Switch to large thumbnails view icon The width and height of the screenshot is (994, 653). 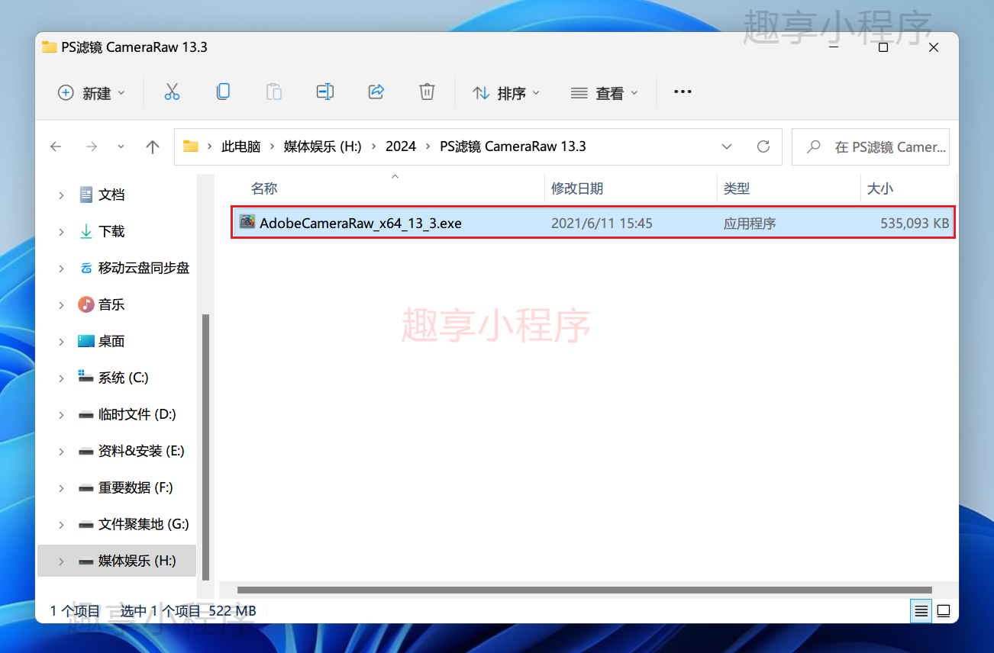tap(944, 611)
